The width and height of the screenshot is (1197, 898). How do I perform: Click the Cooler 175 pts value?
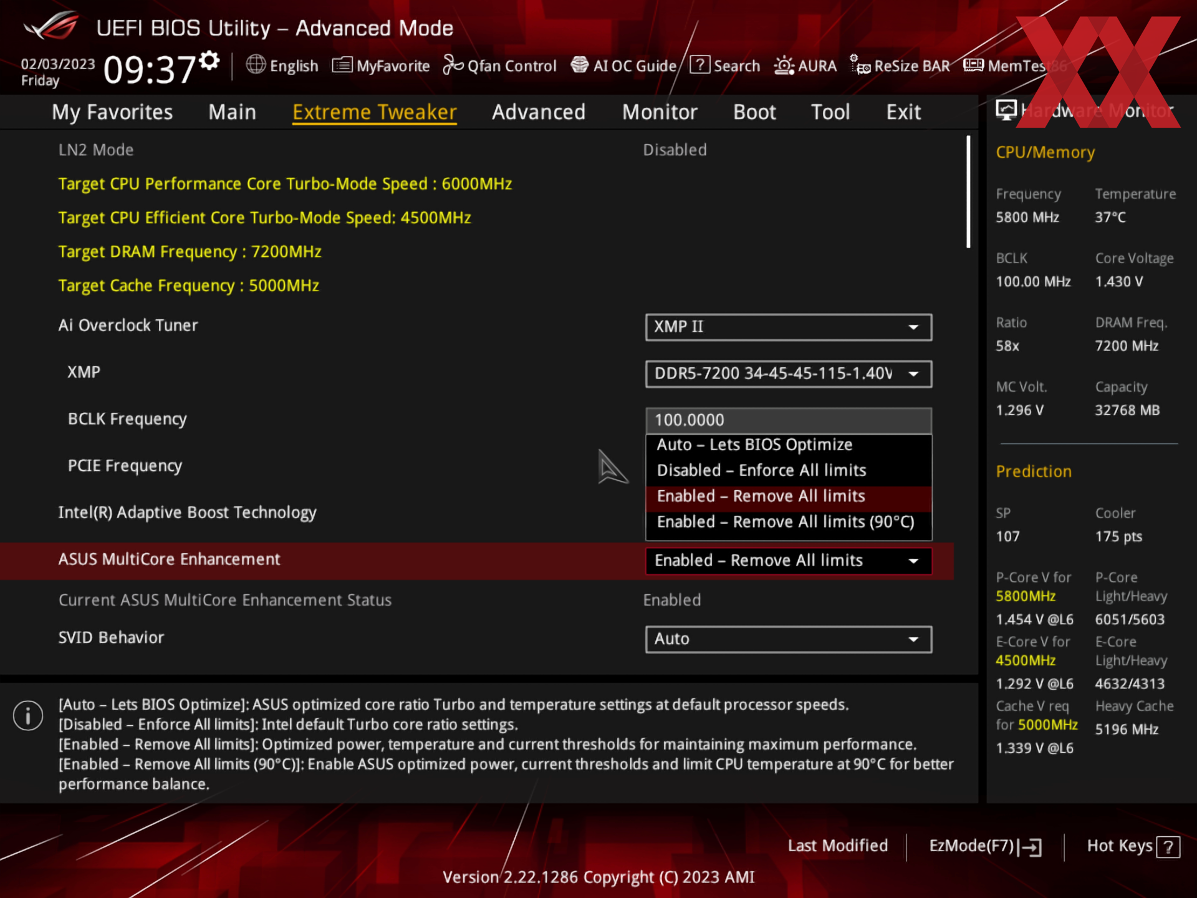pyautogui.click(x=1118, y=536)
